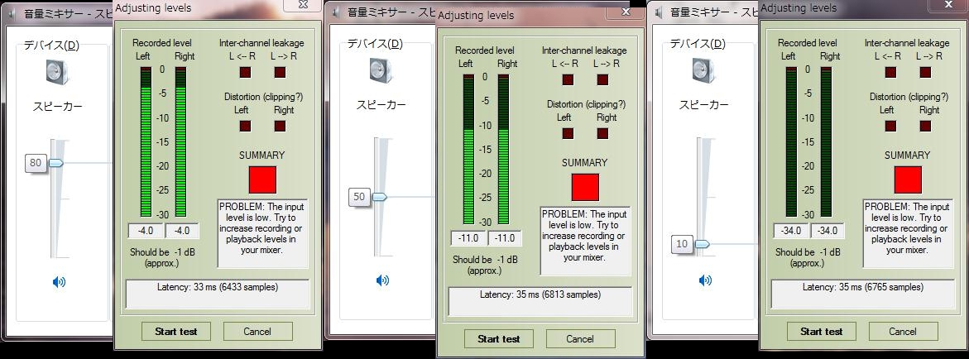Image resolution: width=969 pixels, height=359 pixels.
Task: Click the volume slider thumb at 50
Action: tap(379, 197)
